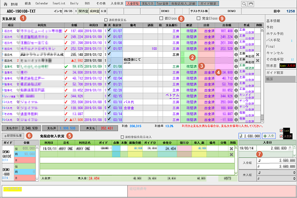Open the magnifier search icon

(x=244, y=4)
